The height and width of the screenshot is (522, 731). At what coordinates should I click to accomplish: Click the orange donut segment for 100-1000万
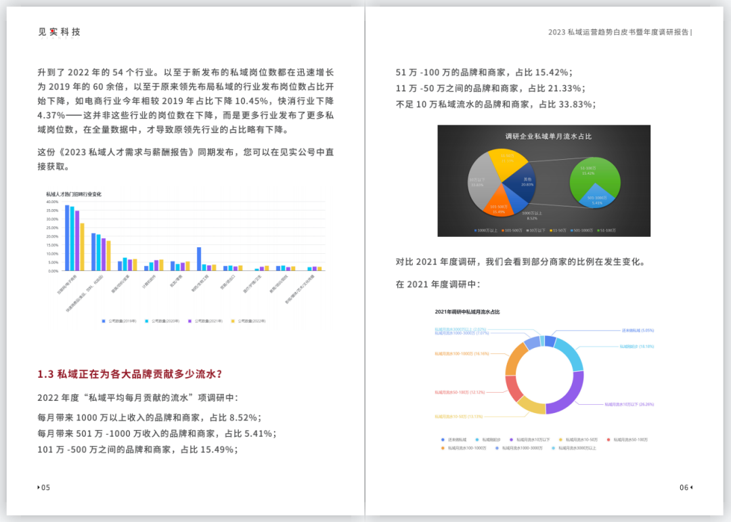click(515, 358)
